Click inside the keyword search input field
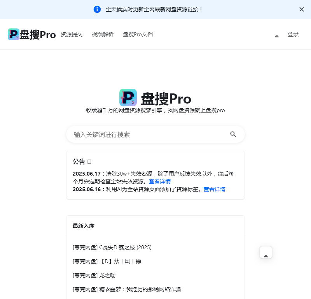Image resolution: width=311 pixels, height=299 pixels. click(x=148, y=134)
